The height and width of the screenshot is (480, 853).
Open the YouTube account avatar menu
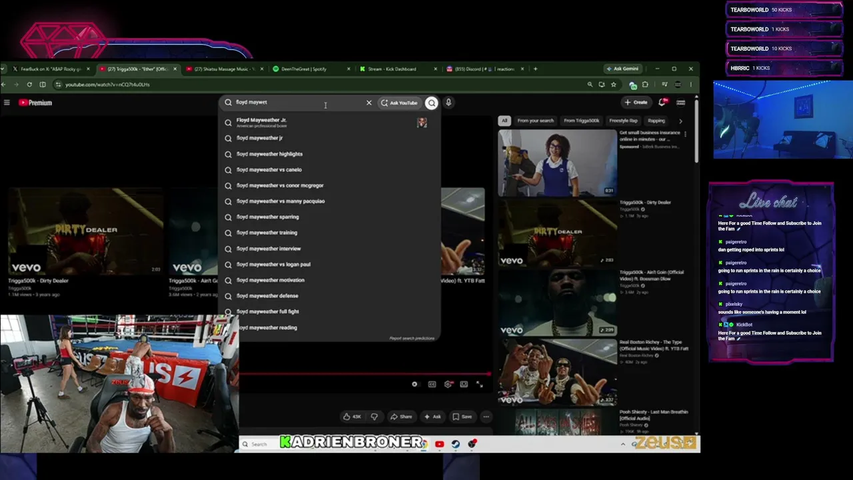(x=680, y=103)
